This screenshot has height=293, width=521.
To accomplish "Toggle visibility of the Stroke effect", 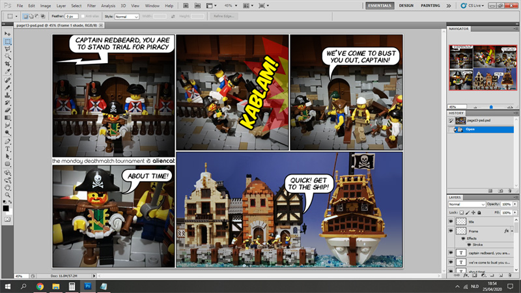I will pyautogui.click(x=469, y=245).
